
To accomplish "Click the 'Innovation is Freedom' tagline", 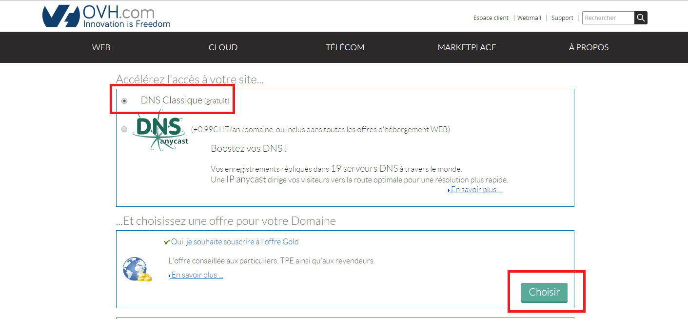I will [x=127, y=23].
